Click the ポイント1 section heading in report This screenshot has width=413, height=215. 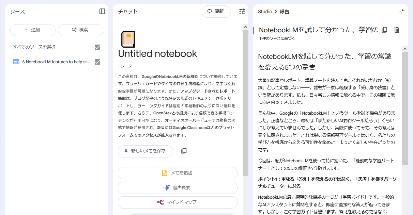pyautogui.click(x=327, y=183)
